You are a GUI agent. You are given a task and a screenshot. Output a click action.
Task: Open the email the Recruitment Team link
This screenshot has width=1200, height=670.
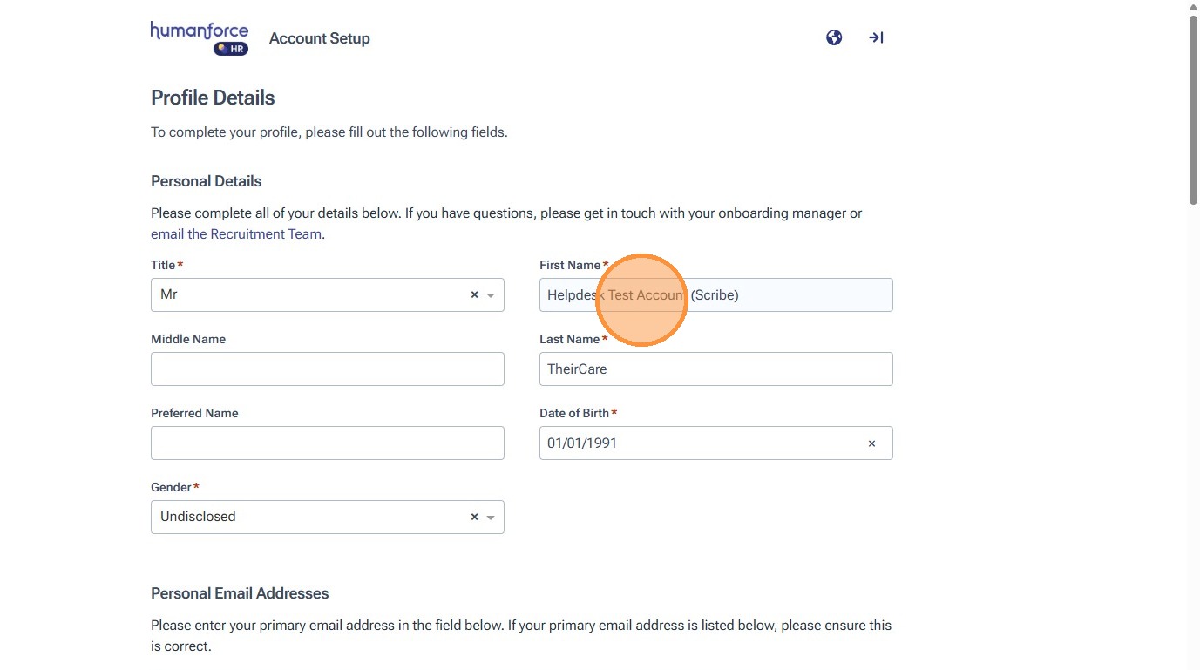[236, 234]
